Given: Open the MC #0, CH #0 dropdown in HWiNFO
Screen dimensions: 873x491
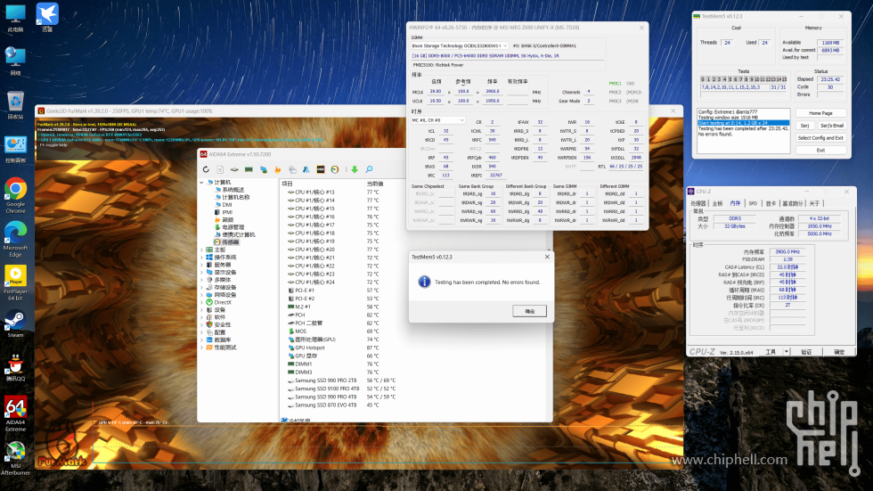Looking at the screenshot, I should pyautogui.click(x=437, y=120).
